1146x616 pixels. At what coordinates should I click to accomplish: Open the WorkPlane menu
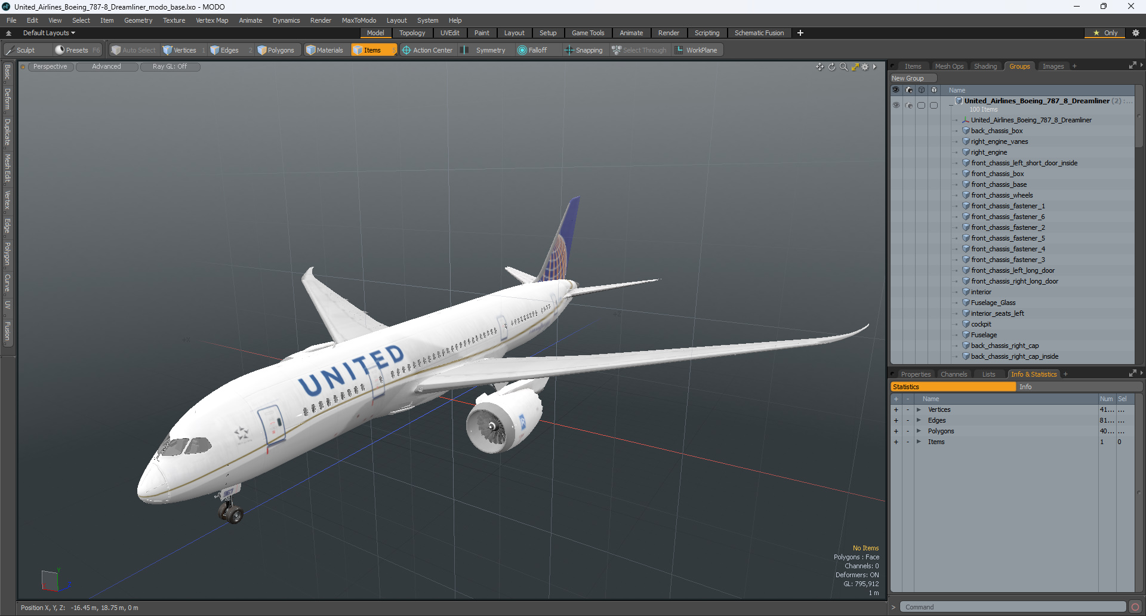click(x=697, y=50)
